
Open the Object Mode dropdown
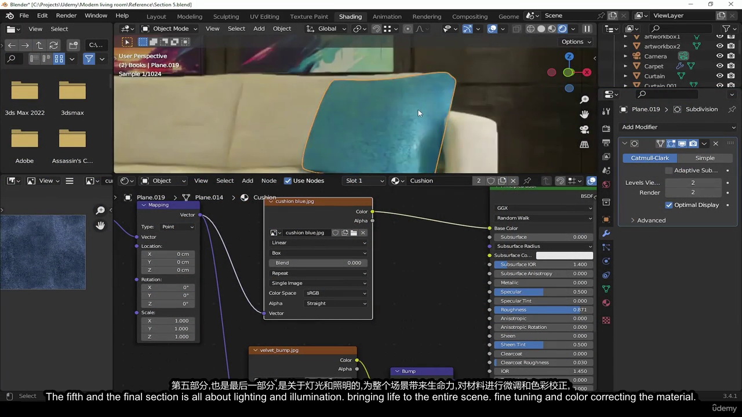(169, 28)
